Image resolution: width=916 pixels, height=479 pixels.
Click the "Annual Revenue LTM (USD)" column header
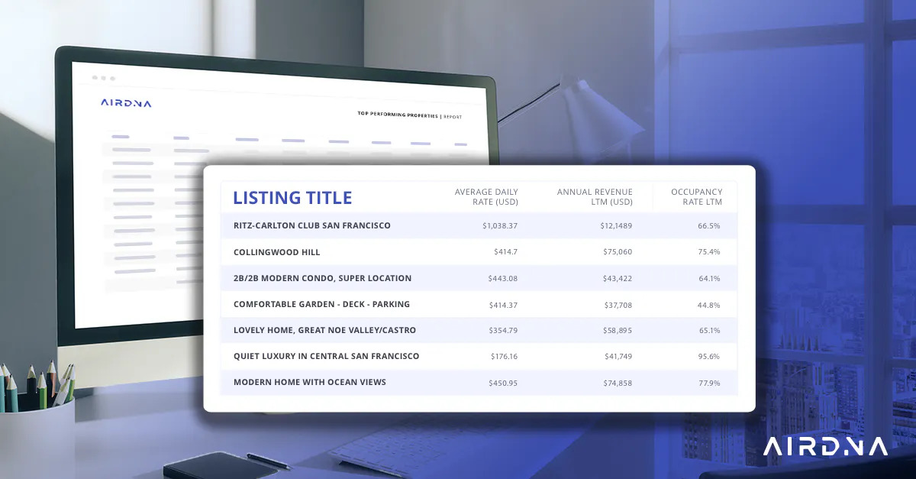point(595,197)
